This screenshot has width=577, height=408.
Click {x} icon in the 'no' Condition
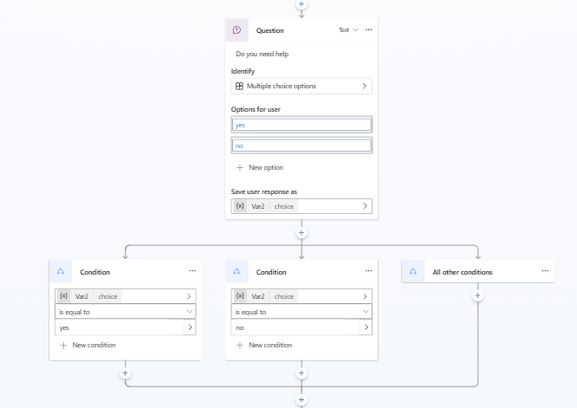click(240, 296)
